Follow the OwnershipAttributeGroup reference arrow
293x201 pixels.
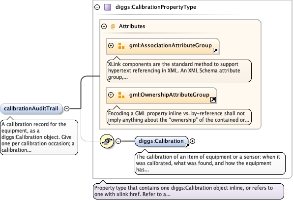[x=213, y=100]
